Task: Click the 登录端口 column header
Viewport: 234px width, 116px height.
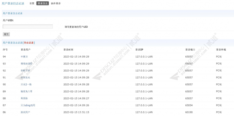Action: pos(190,50)
